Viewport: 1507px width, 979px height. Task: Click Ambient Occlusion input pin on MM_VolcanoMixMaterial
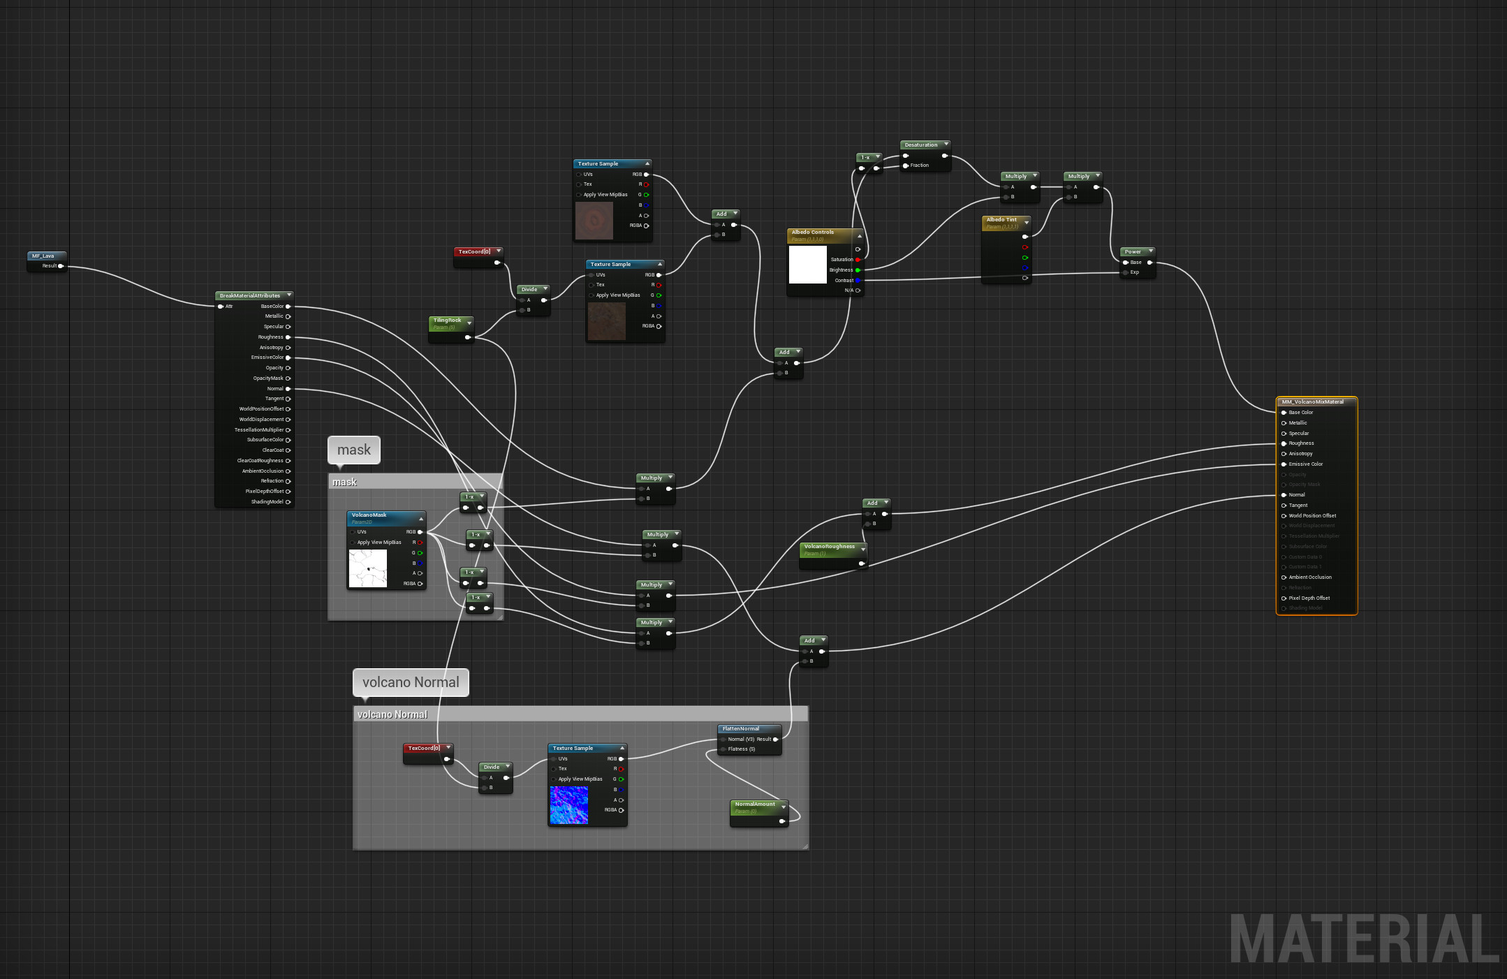tap(1284, 577)
